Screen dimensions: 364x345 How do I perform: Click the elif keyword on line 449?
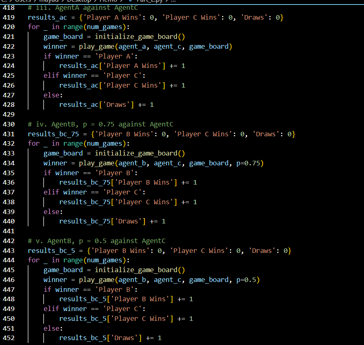[51, 309]
